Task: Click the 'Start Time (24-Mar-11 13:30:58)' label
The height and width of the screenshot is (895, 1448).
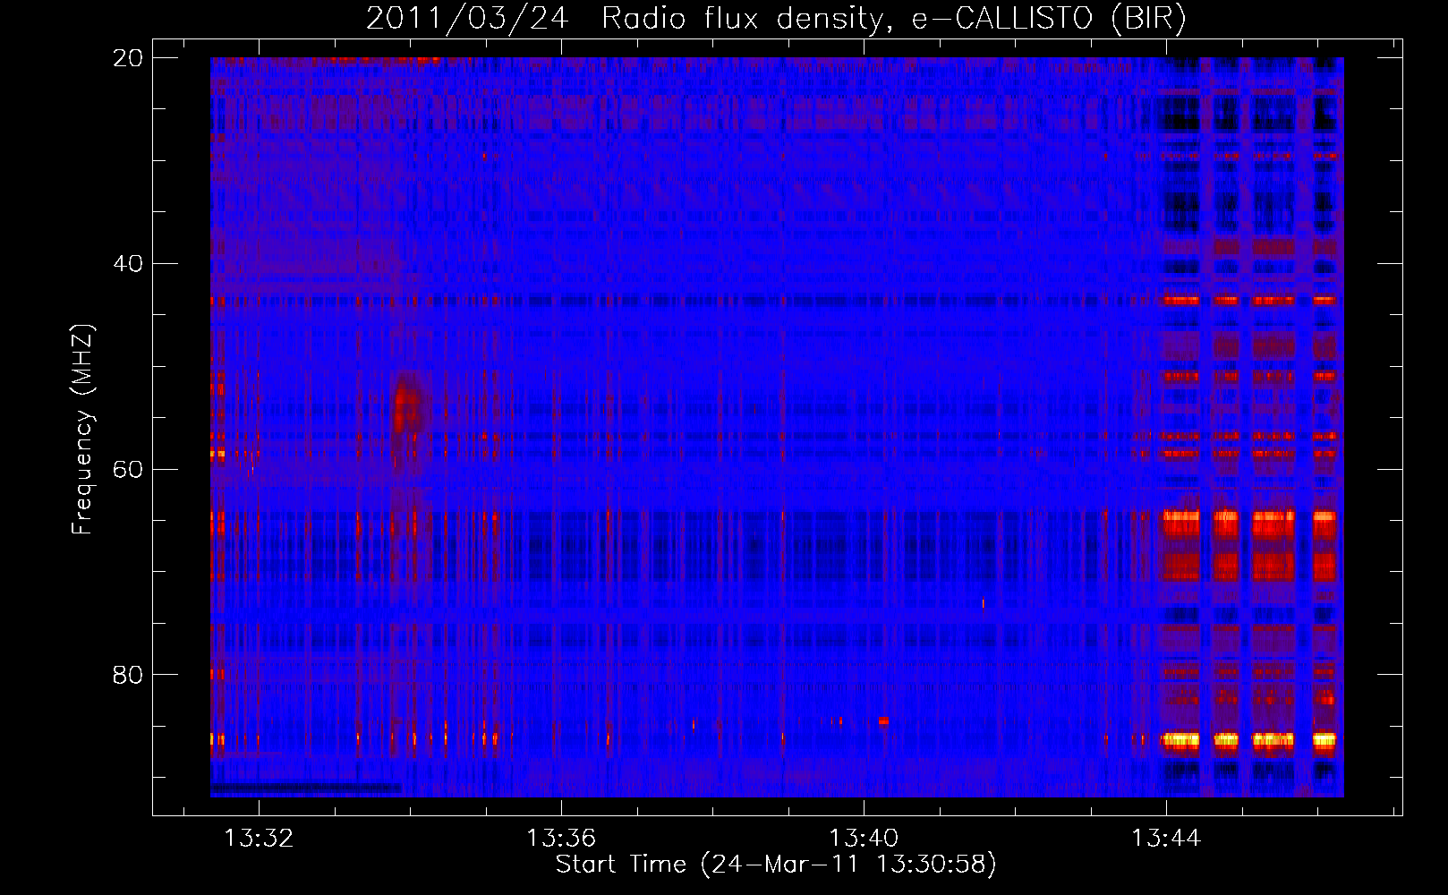Action: [x=776, y=865]
